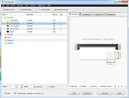Switch to the Preview tab
Screen dimensions: 129x98
pos(73,14)
